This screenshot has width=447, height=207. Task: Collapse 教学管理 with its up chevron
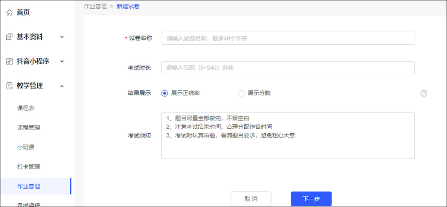(62, 86)
